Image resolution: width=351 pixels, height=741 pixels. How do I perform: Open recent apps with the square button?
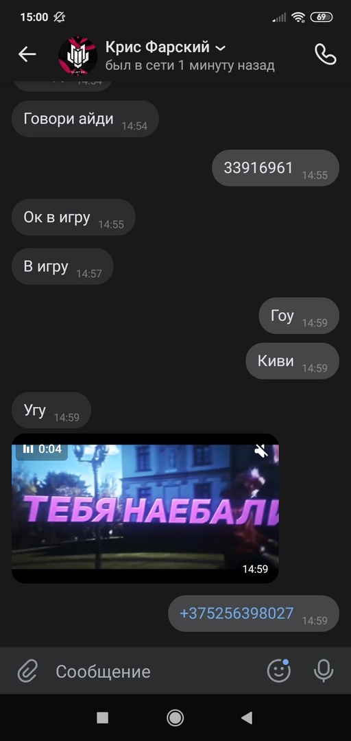(x=103, y=718)
